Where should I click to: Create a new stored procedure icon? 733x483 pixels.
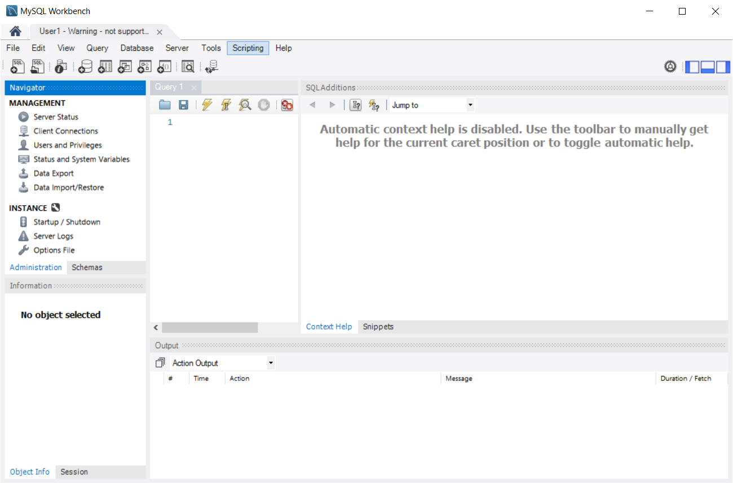coord(144,67)
